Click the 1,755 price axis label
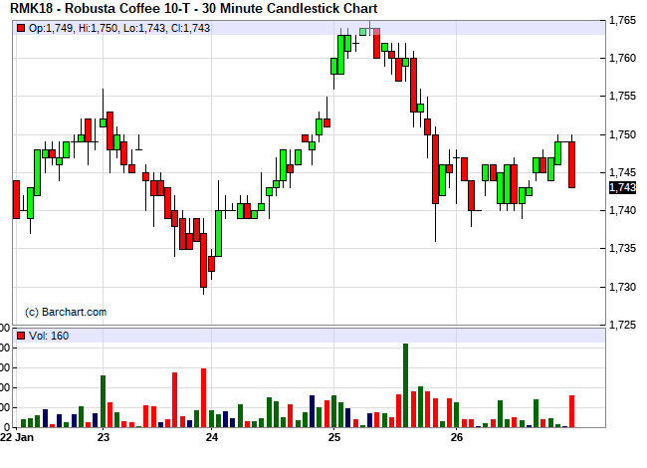Viewport: 647px width, 468px height. tap(623, 97)
